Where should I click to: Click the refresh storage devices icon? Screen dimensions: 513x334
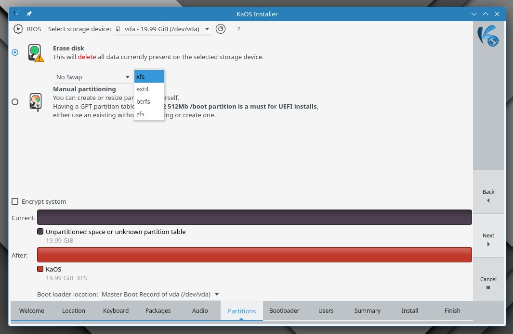point(221,29)
